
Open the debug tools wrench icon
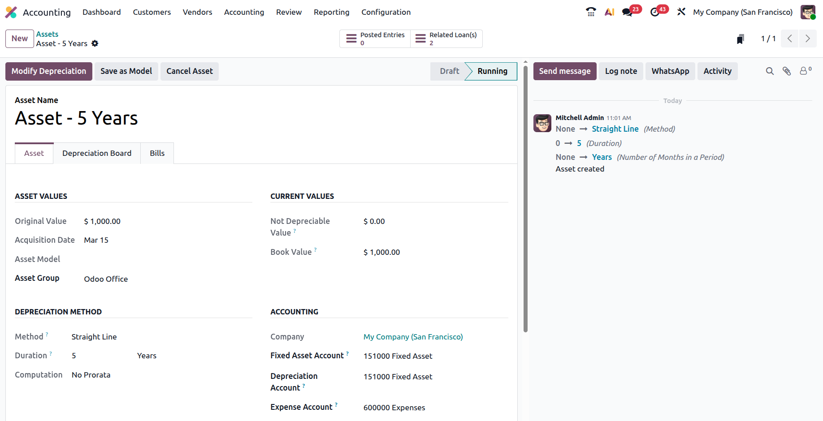[x=681, y=12]
